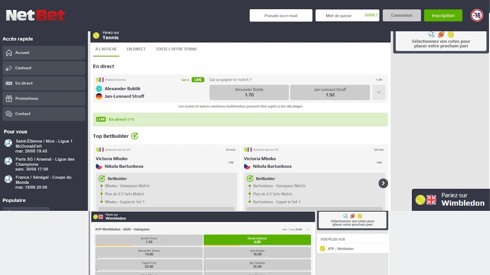The width and height of the screenshot is (490, 275).
Task: Click the -18 age restriction icon
Action: click(477, 15)
